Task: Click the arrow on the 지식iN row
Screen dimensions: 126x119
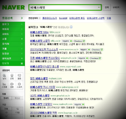Action: (22, 44)
